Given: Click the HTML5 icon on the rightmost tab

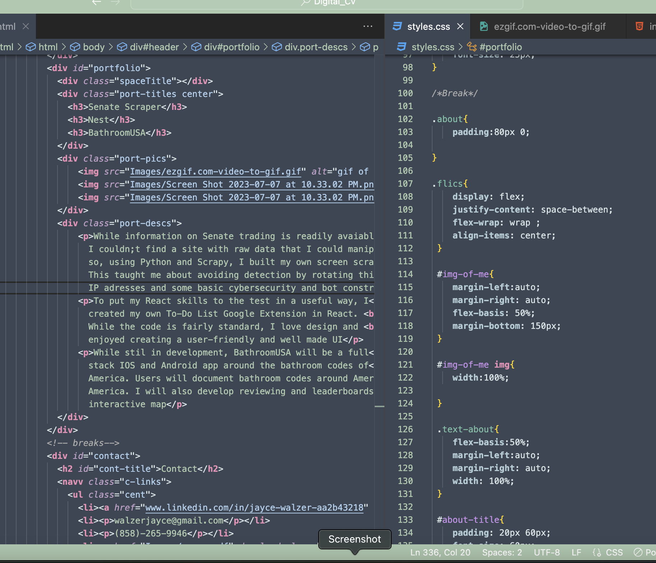Looking at the screenshot, I should 639,26.
